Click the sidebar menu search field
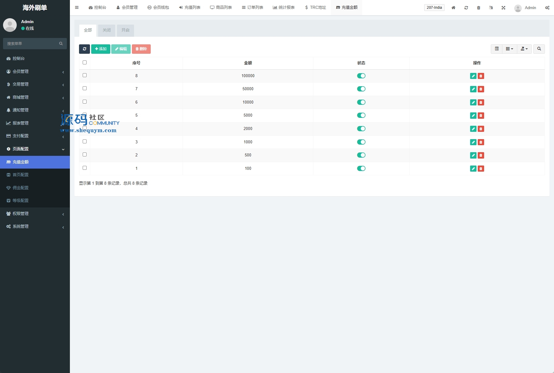 (x=32, y=44)
